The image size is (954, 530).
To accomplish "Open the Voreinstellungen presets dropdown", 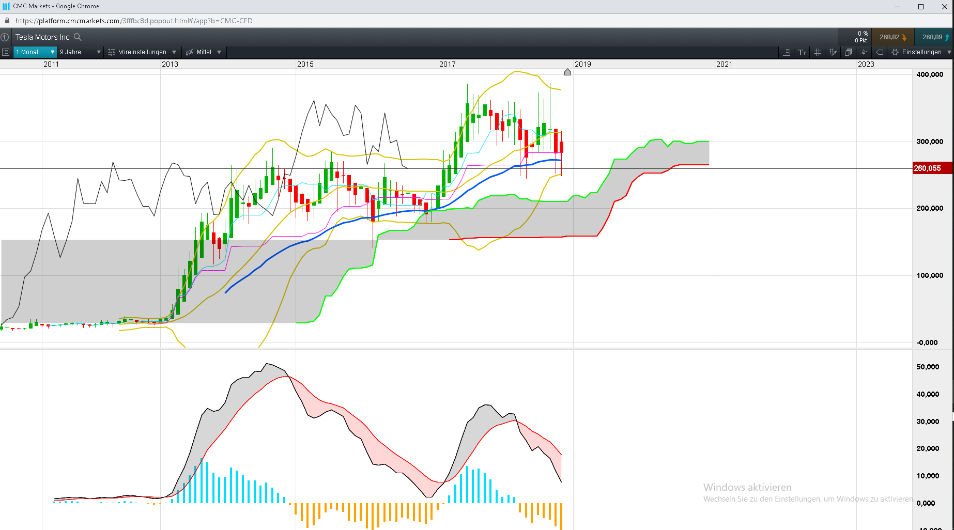I will (142, 52).
